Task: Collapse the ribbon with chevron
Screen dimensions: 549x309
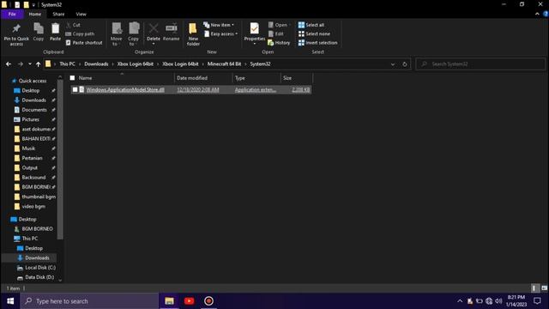Action: click(x=537, y=14)
